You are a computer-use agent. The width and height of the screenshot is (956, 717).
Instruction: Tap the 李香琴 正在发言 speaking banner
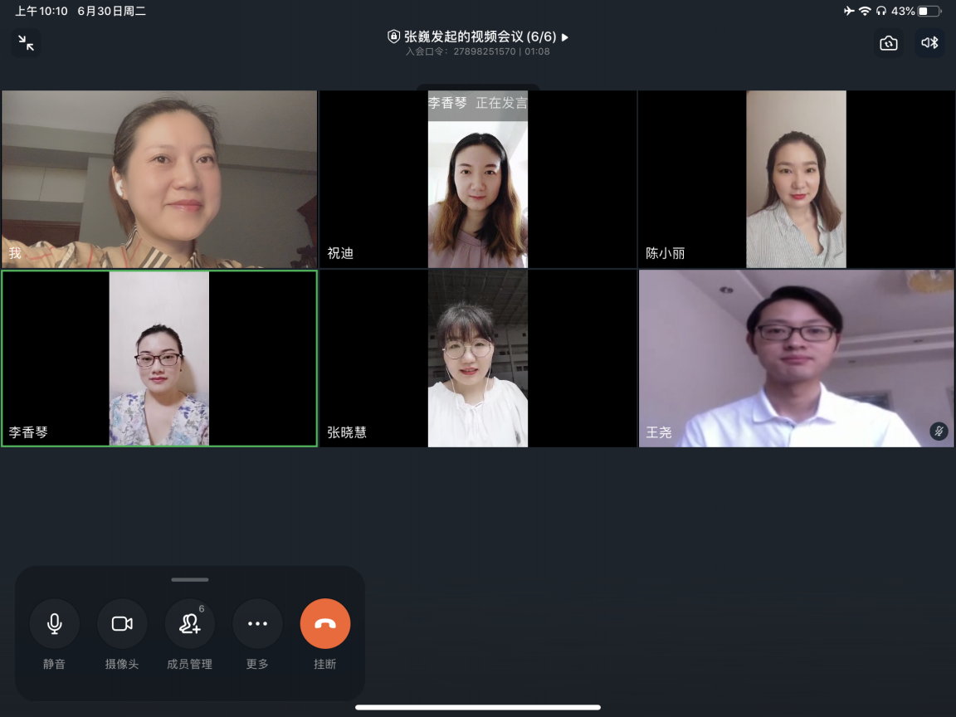[478, 104]
